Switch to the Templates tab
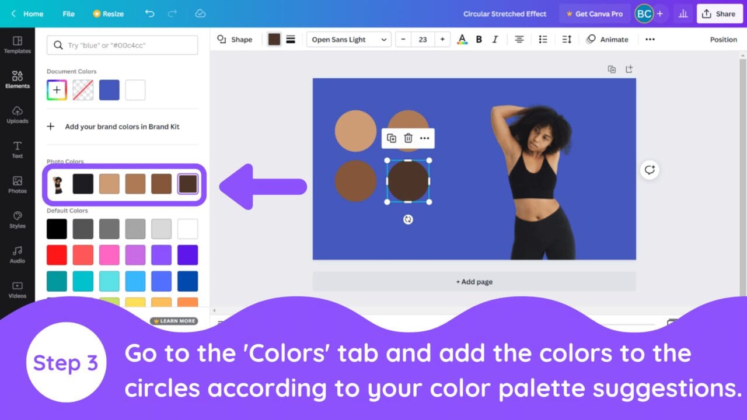The height and width of the screenshot is (420, 747). pos(18,45)
